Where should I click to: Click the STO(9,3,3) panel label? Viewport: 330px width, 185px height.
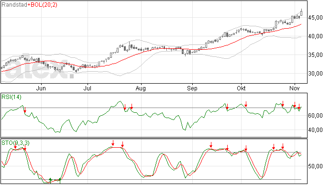click(x=15, y=143)
